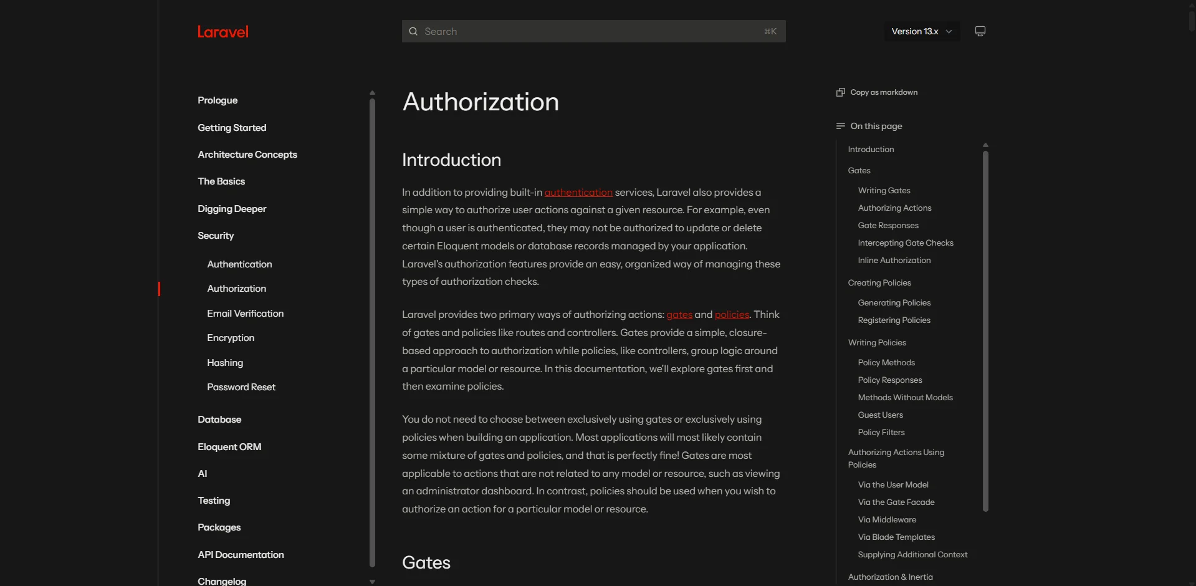Screen dimensions: 1196x586
Task: Jump to Registering Policies section
Action: coord(894,320)
